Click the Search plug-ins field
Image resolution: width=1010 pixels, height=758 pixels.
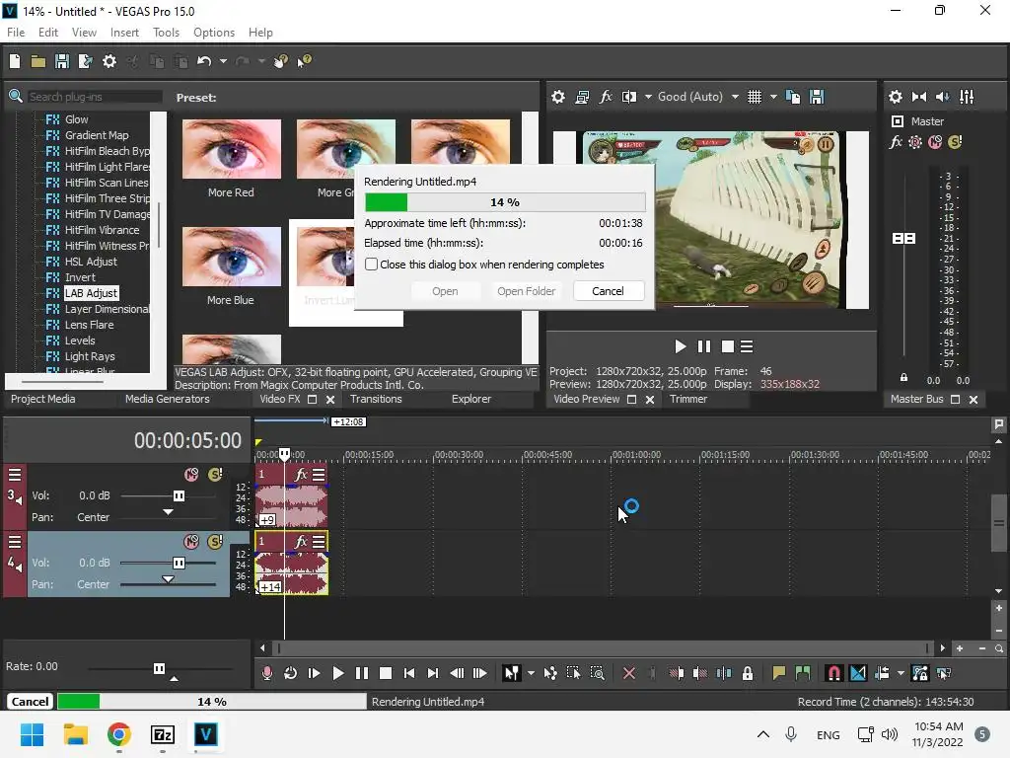pyautogui.click(x=95, y=97)
